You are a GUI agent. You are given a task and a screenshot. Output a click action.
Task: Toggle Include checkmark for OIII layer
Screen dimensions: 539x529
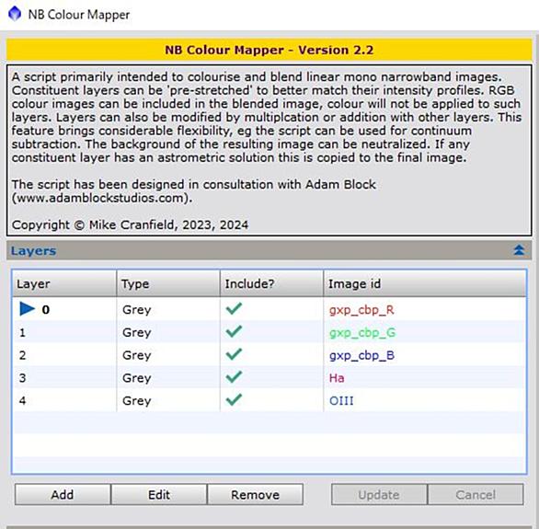tap(234, 400)
